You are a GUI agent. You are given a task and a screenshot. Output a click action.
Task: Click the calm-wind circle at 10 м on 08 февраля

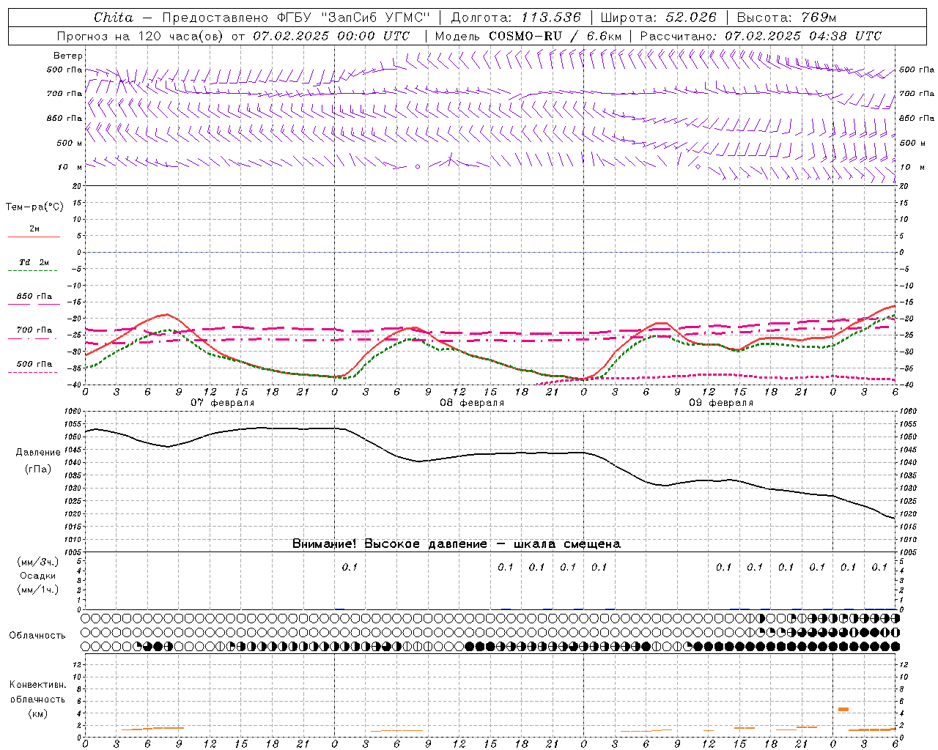click(418, 167)
